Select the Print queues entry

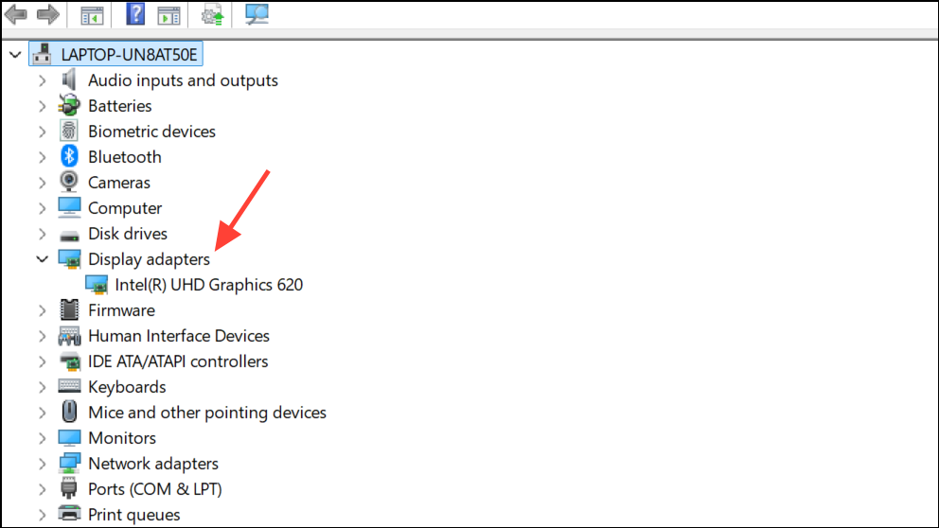(x=134, y=515)
